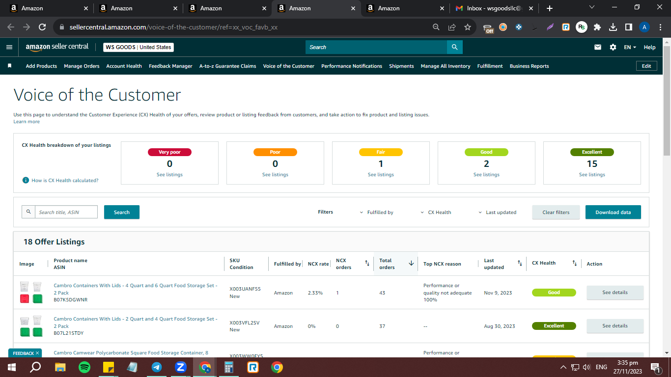Open Zoom from the taskbar
Viewport: 671px width, 377px height.
click(181, 367)
